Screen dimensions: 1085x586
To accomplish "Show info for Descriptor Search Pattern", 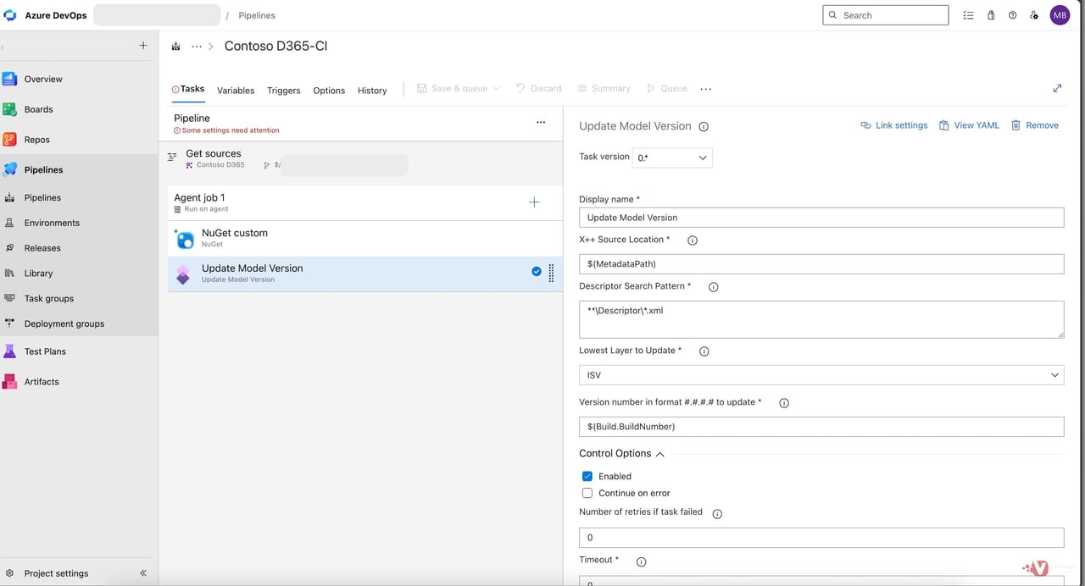I will click(x=713, y=287).
